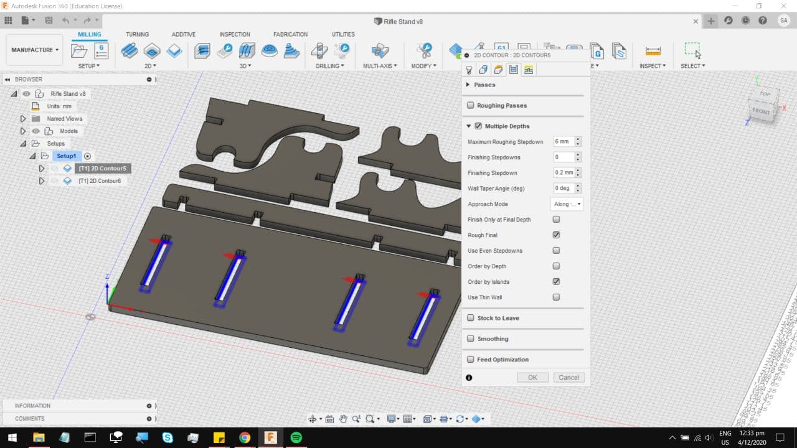This screenshot has height=448, width=797.
Task: Click the dashed Select box icon
Action: [692, 50]
